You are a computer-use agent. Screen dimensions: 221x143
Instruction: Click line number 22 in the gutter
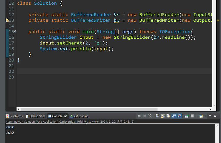(x=11, y=71)
